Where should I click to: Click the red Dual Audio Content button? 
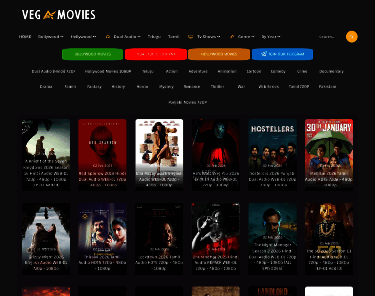point(156,54)
